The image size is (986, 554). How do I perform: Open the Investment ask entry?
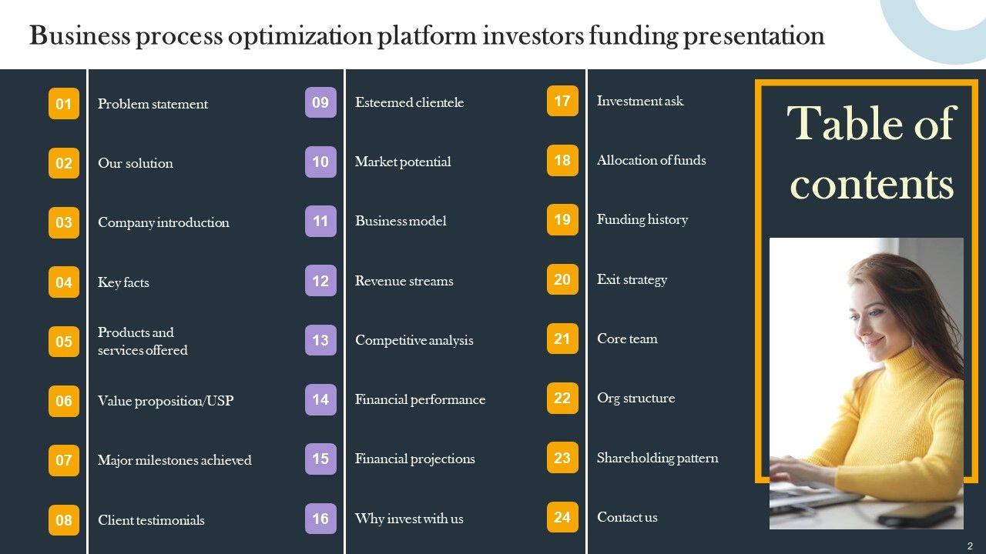click(639, 101)
